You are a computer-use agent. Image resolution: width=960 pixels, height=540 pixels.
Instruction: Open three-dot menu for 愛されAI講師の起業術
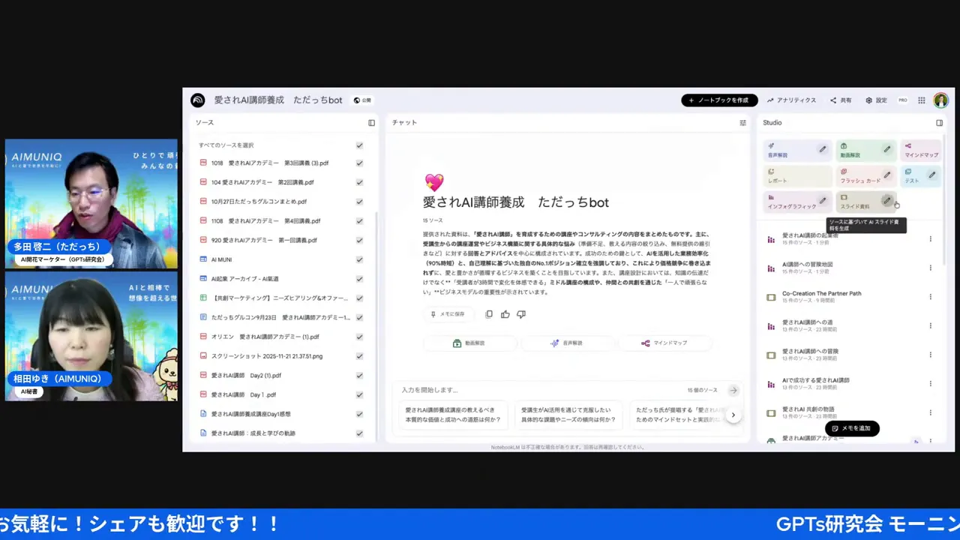coord(930,238)
